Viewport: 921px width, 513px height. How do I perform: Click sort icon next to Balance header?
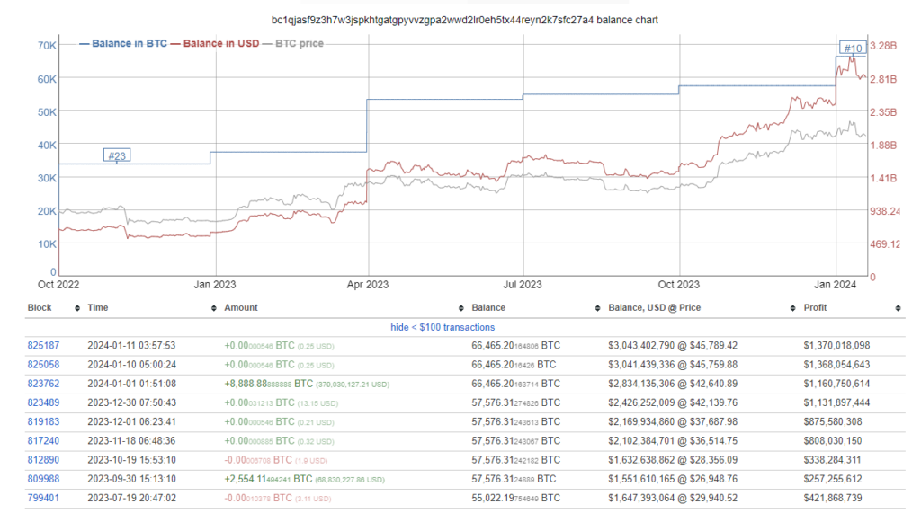pyautogui.click(x=597, y=308)
